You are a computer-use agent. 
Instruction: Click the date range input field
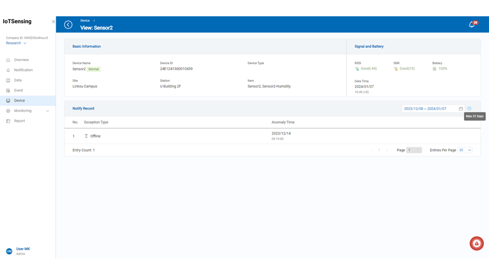429,108
